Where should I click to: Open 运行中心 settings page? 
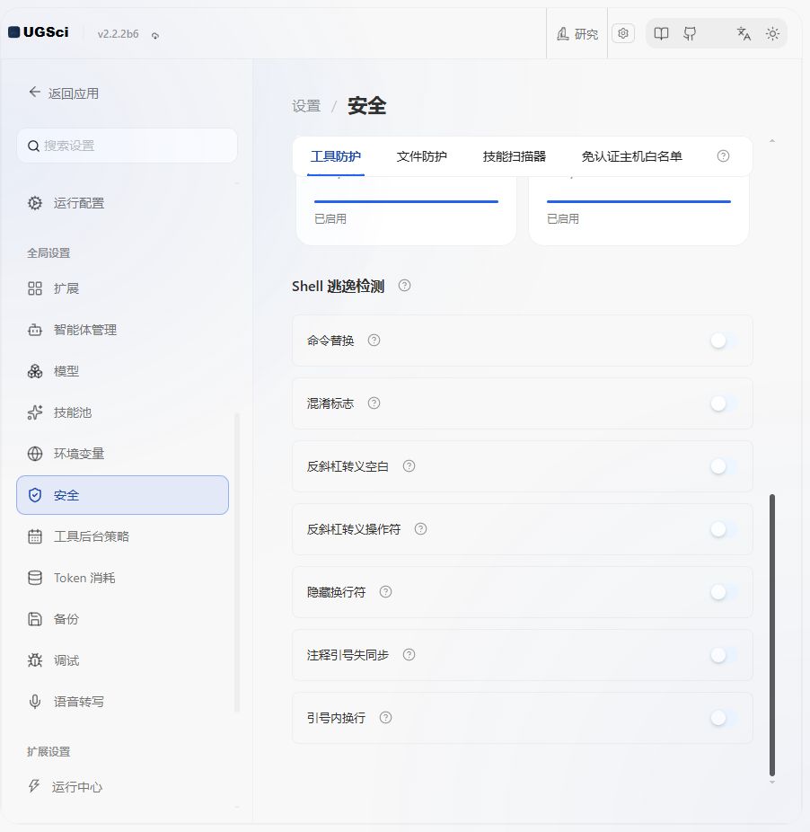[122, 786]
